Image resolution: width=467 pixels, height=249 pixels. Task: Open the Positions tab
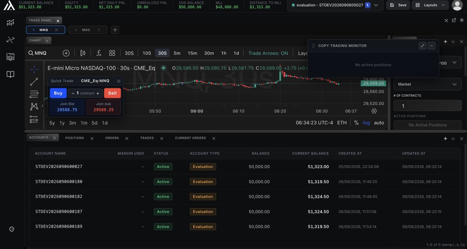[74, 138]
